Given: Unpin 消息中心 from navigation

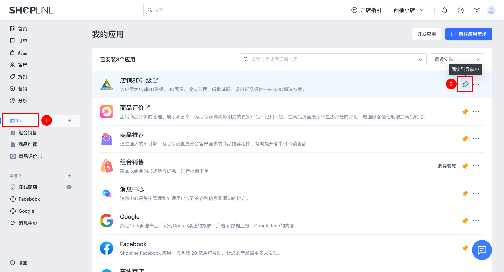Looking at the screenshot, I should [x=465, y=193].
